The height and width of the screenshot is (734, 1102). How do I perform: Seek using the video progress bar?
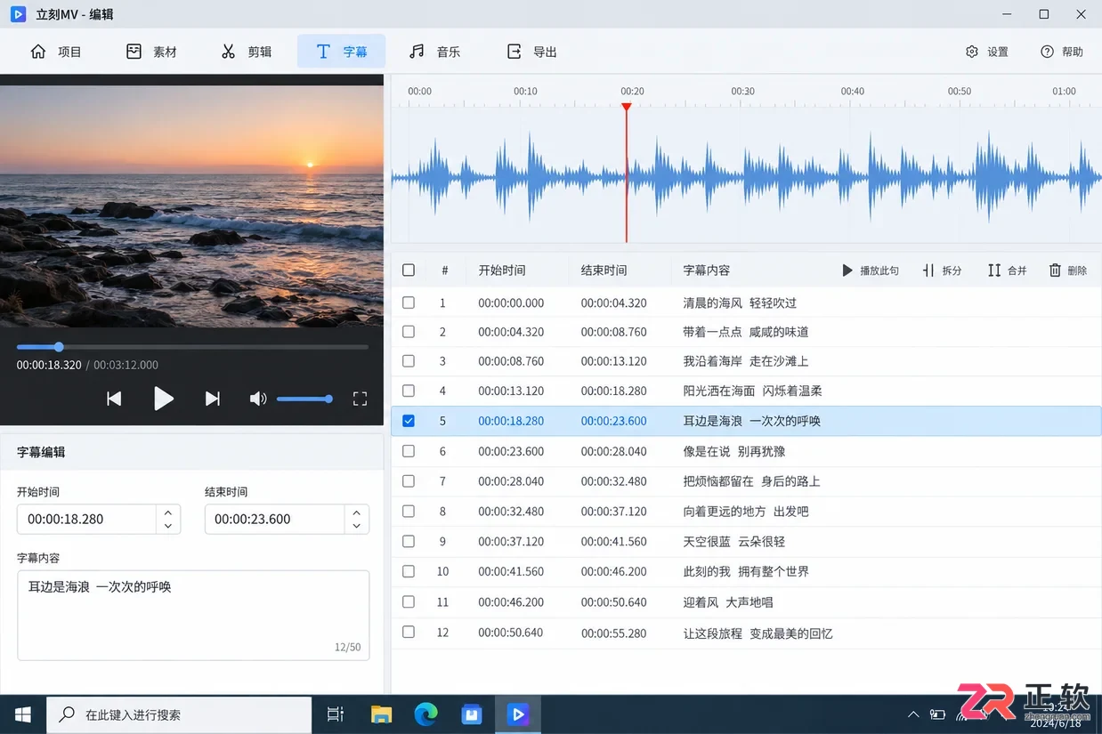coord(192,347)
